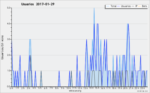150x93 pixels.
Task: Click the x-axis label '10 h'
Action: click(68, 88)
